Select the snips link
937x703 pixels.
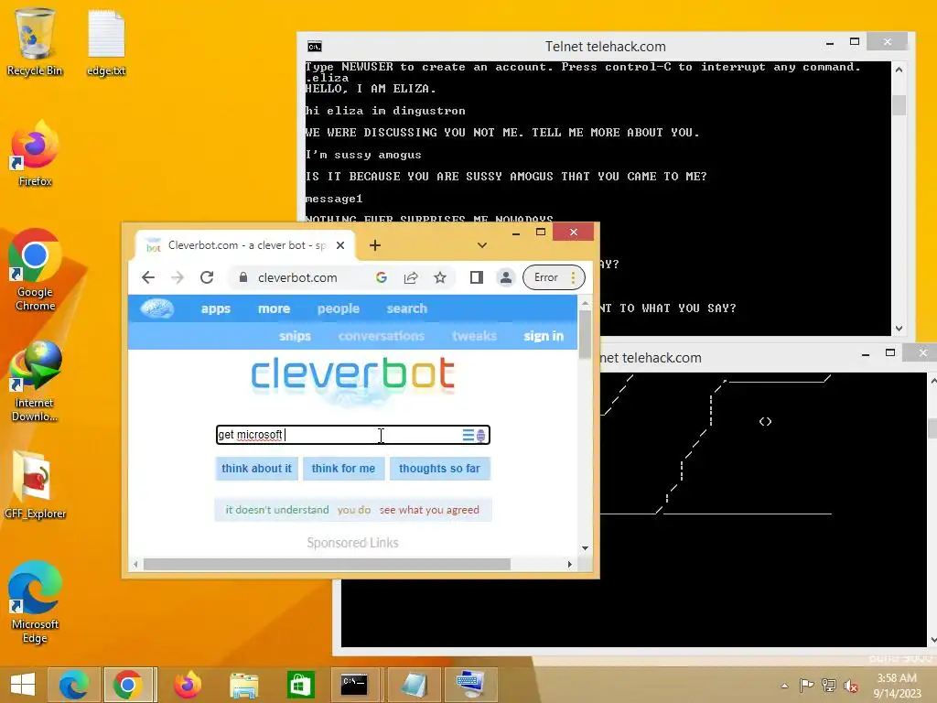click(295, 336)
